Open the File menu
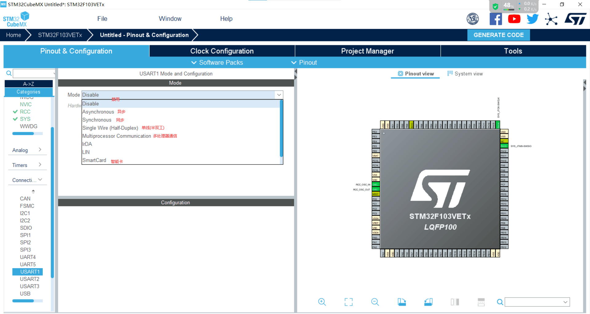 tap(102, 19)
